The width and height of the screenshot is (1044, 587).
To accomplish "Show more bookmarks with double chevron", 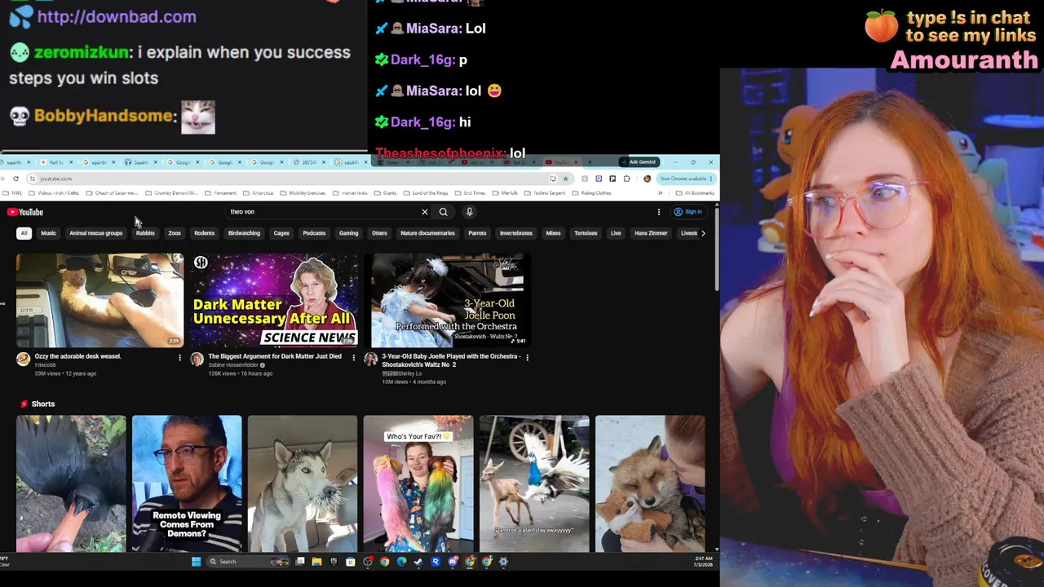I will click(x=661, y=193).
